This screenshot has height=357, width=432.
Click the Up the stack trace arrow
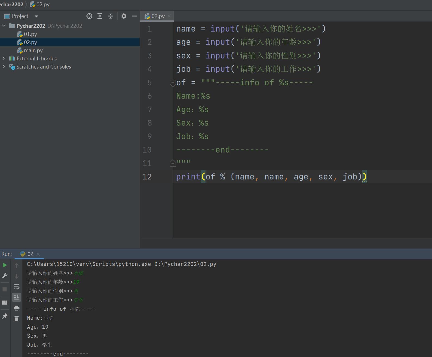click(x=17, y=266)
